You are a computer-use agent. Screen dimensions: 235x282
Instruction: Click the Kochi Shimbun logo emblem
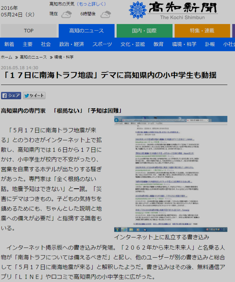point(137,10)
